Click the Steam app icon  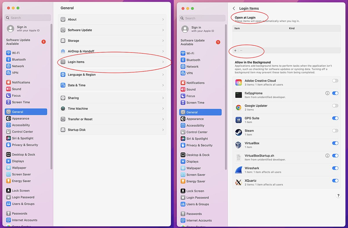[239, 133]
